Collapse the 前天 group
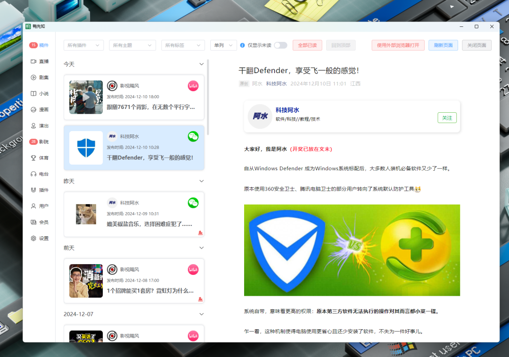The height and width of the screenshot is (357, 509). click(x=201, y=248)
